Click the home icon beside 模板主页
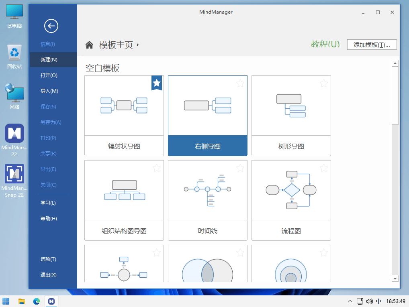409x307 pixels. pos(90,45)
